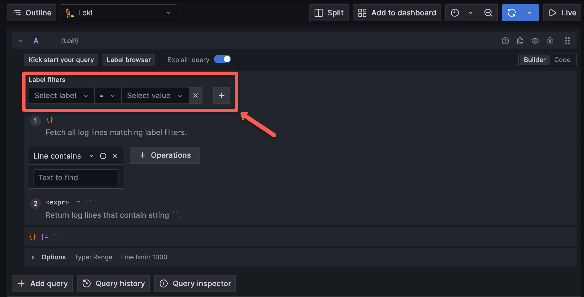Open the Label browser
This screenshot has height=297, width=584.
coord(129,60)
